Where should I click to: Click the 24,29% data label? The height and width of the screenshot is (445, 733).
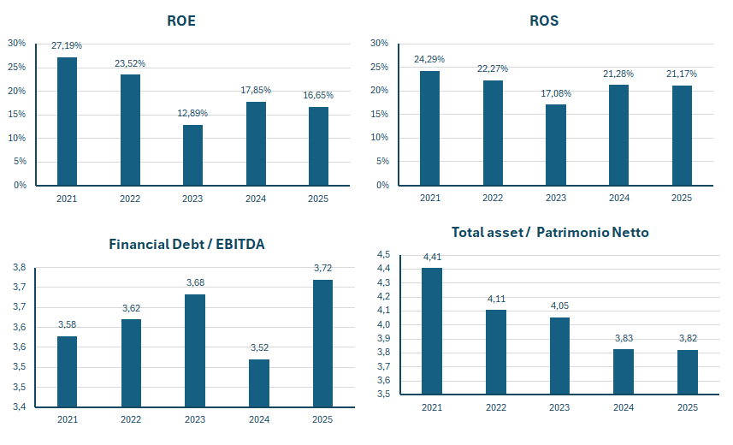(x=429, y=59)
